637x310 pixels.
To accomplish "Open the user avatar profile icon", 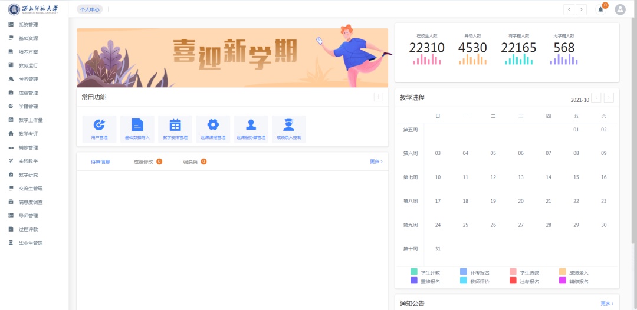I will coord(620,9).
